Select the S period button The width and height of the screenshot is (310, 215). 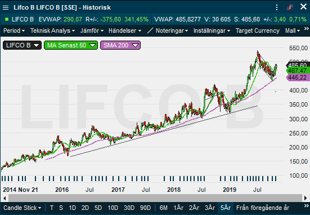pyautogui.click(x=61, y=208)
